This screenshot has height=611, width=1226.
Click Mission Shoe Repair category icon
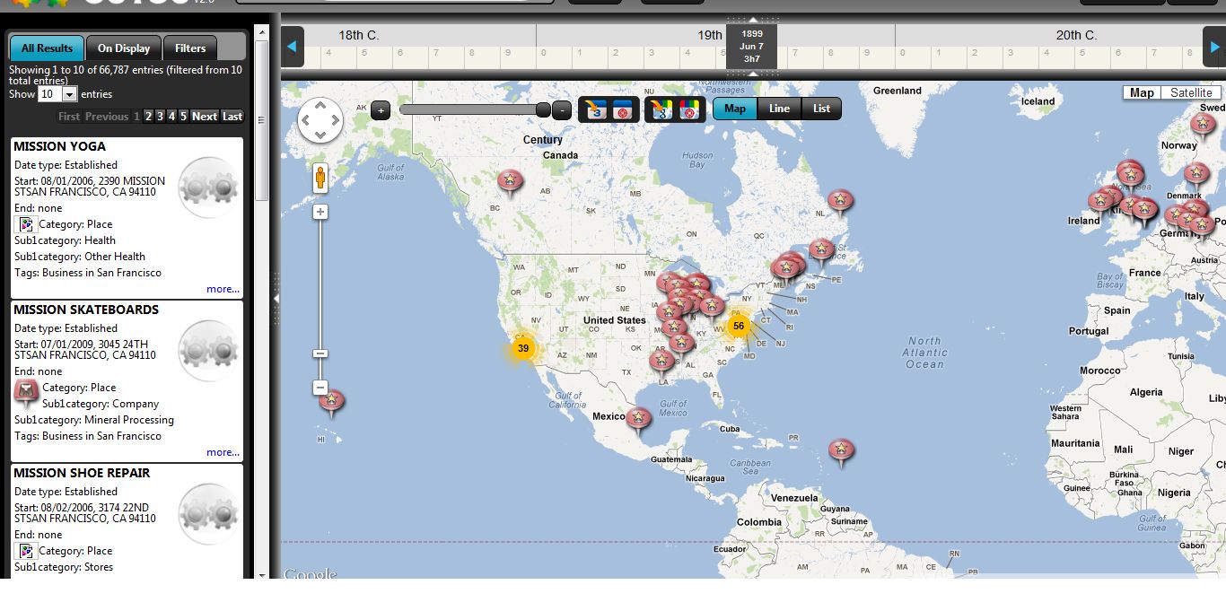[26, 551]
